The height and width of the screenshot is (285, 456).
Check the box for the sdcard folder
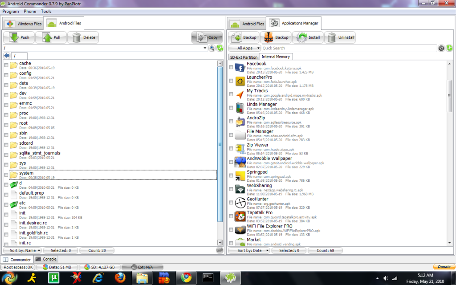pos(6,145)
